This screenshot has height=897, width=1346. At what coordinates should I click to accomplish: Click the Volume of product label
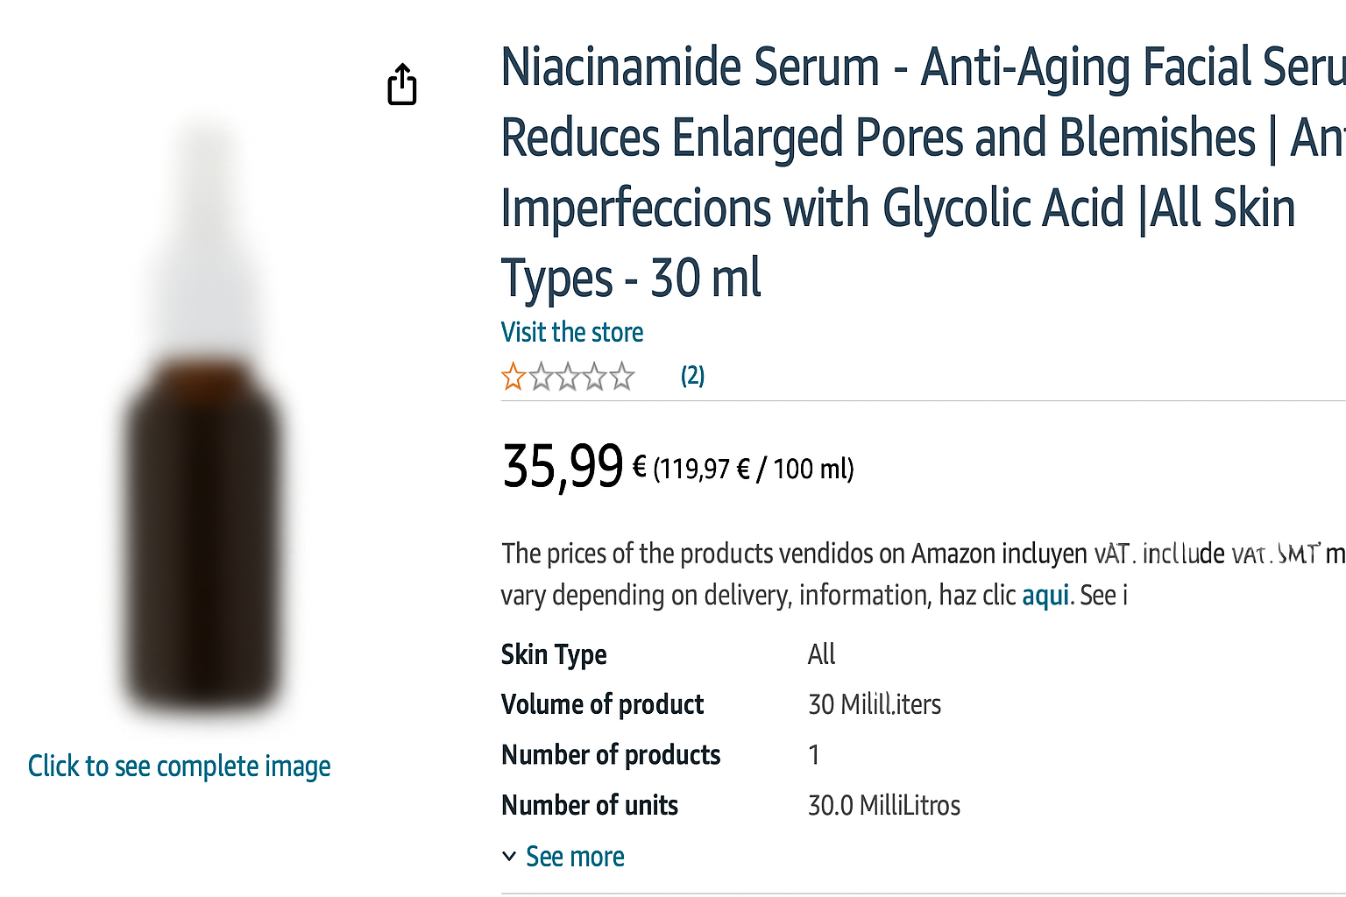(602, 704)
